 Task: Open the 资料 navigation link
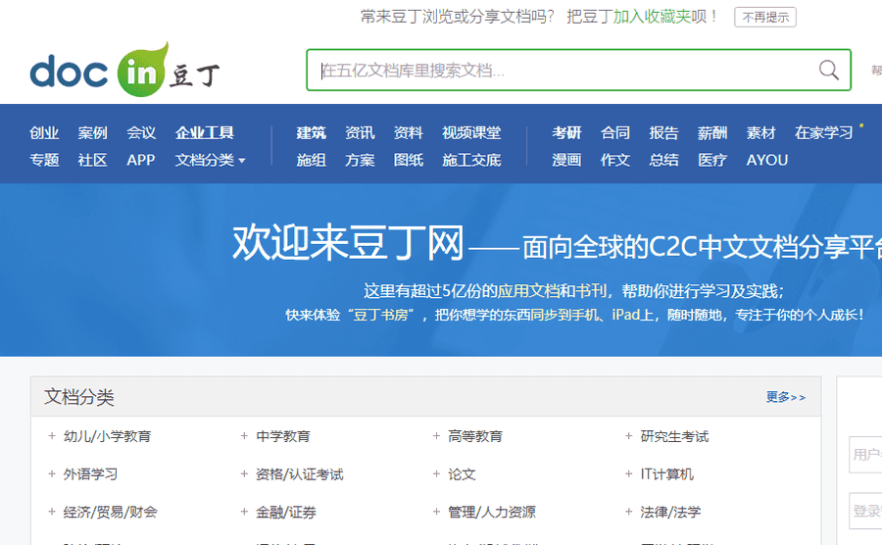click(409, 132)
